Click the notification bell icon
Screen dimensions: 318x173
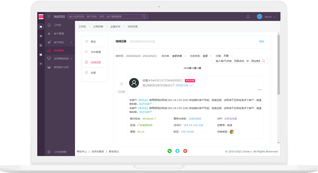click(248, 16)
